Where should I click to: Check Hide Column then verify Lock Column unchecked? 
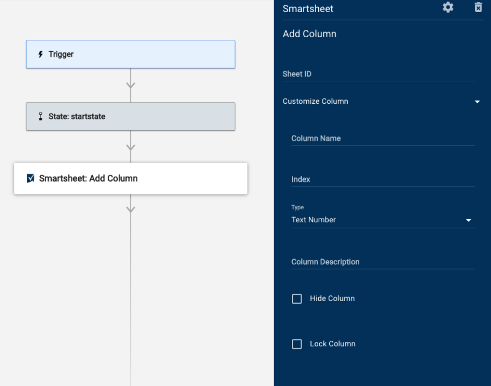(x=297, y=298)
